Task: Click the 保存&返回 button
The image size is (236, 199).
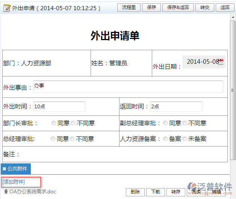Action: [178, 7]
